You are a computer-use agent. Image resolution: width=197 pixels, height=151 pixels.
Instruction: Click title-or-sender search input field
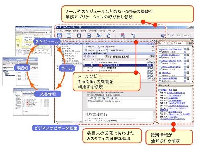coord(139,56)
